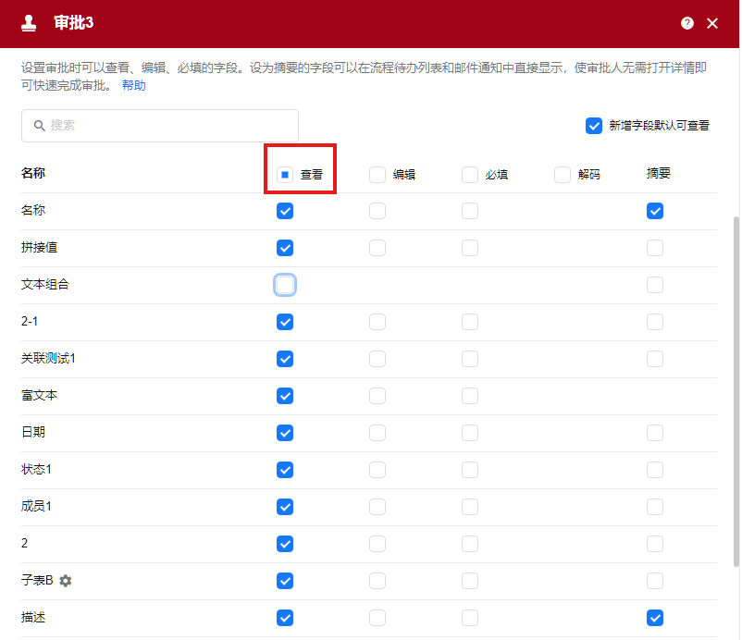Image resolution: width=742 pixels, height=640 pixels.
Task: Enable 编辑 for 状态1 row
Action: pyautogui.click(x=377, y=470)
